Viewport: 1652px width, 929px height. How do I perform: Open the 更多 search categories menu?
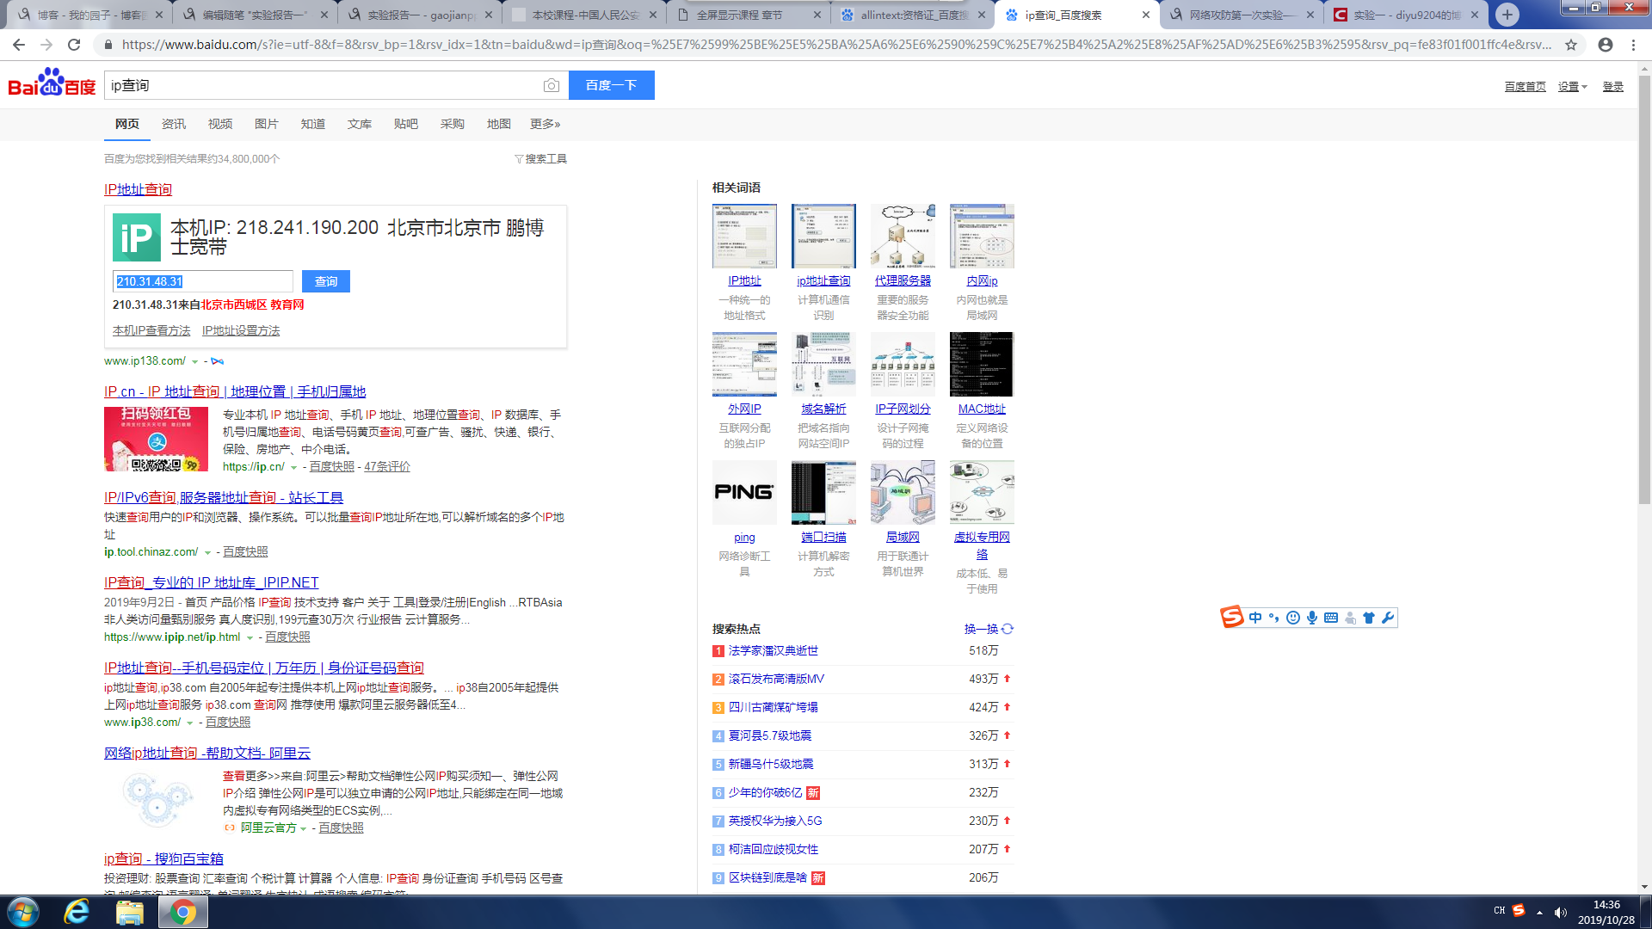pos(545,124)
